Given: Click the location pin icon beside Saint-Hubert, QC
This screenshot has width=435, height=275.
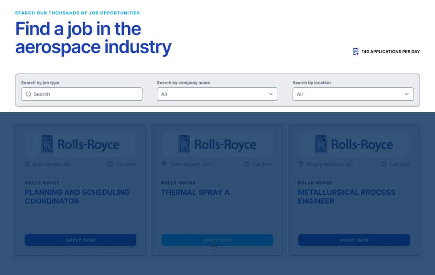Looking at the screenshot, I should [164, 164].
